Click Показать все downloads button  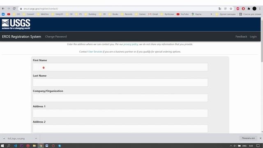click(248, 138)
